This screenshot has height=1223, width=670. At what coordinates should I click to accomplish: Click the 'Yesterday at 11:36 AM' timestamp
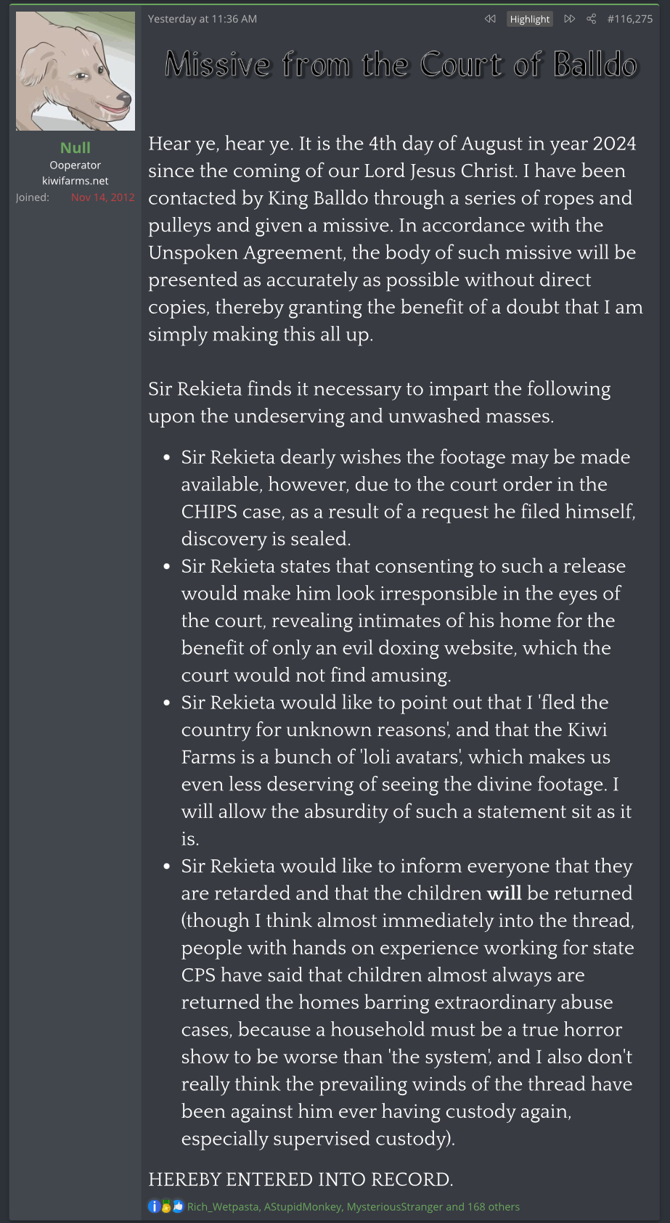203,19
